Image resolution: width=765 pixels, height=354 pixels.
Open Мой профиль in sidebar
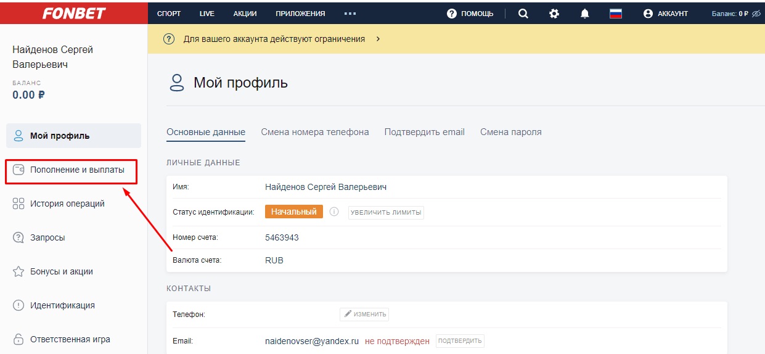coord(73,136)
